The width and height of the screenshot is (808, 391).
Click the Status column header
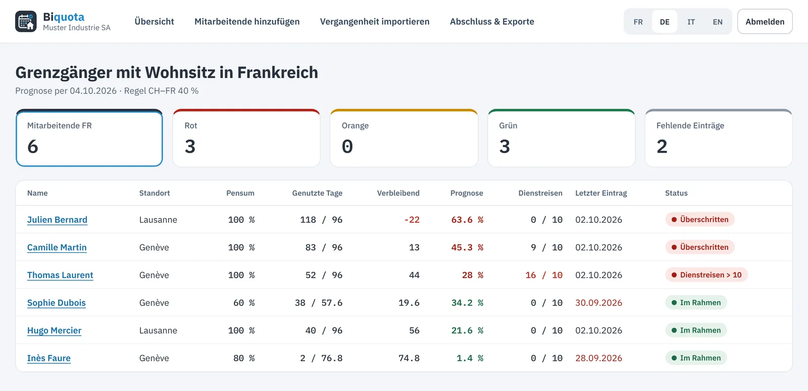pos(676,193)
